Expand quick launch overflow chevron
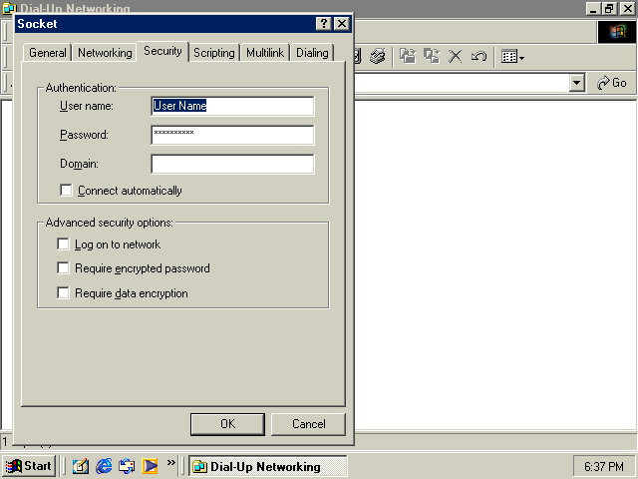This screenshot has width=638, height=479. click(x=170, y=463)
